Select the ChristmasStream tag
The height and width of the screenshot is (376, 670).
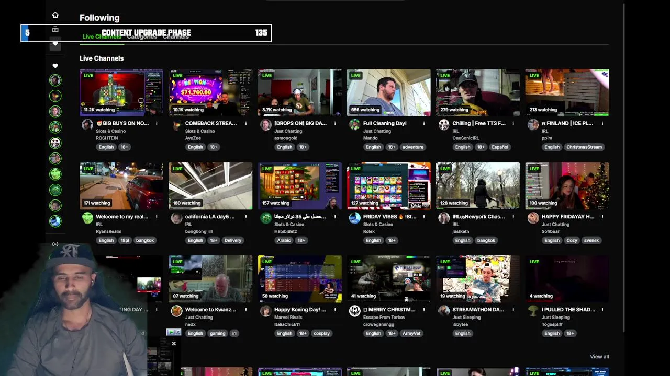(x=584, y=147)
